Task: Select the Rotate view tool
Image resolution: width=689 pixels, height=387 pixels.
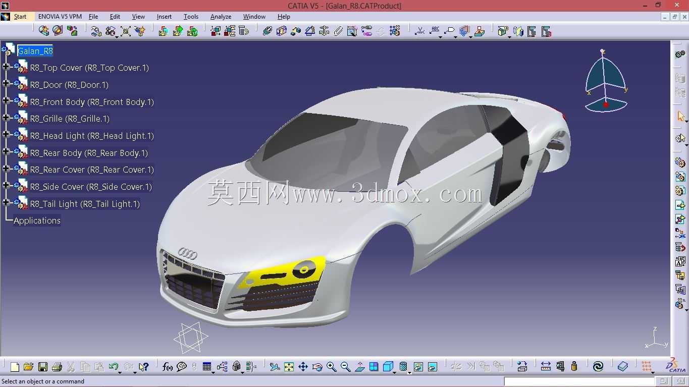Action: [317, 367]
